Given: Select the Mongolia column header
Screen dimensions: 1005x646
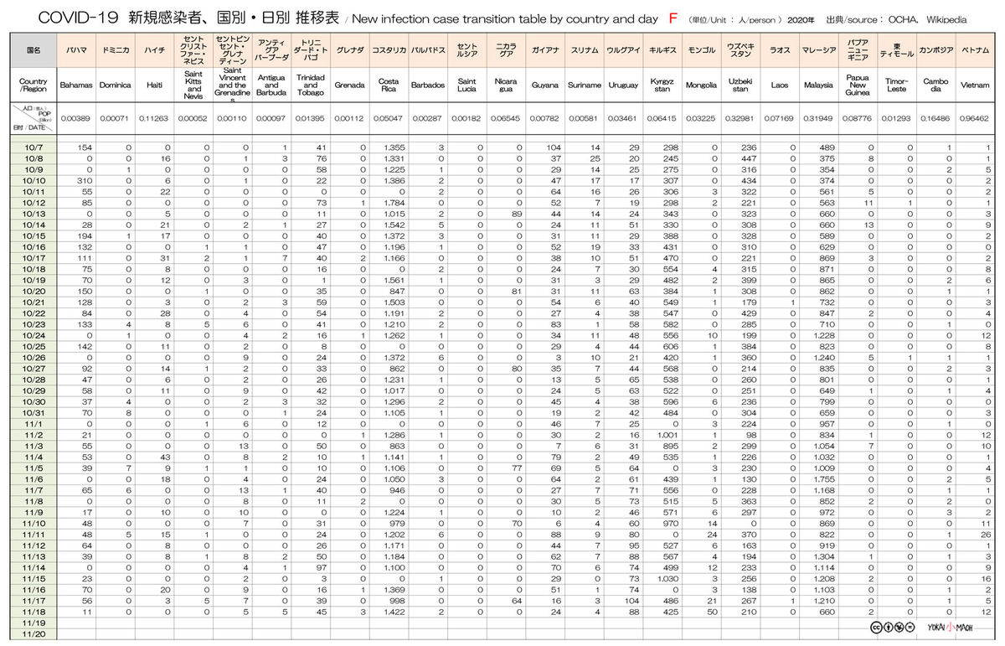Looking at the screenshot, I should tap(701, 85).
